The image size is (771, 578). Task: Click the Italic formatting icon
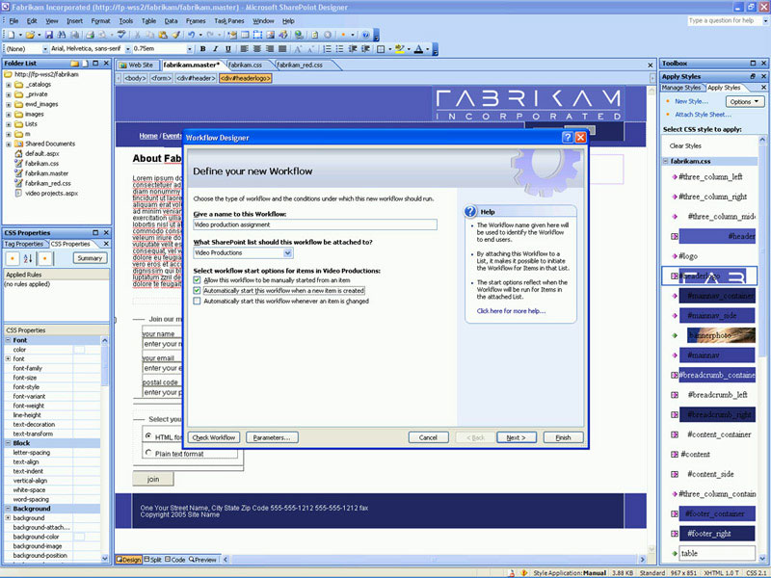tap(216, 48)
